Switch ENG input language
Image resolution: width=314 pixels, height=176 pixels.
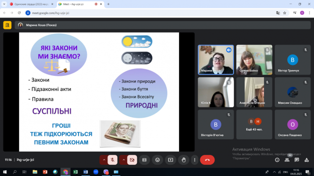point(286,172)
